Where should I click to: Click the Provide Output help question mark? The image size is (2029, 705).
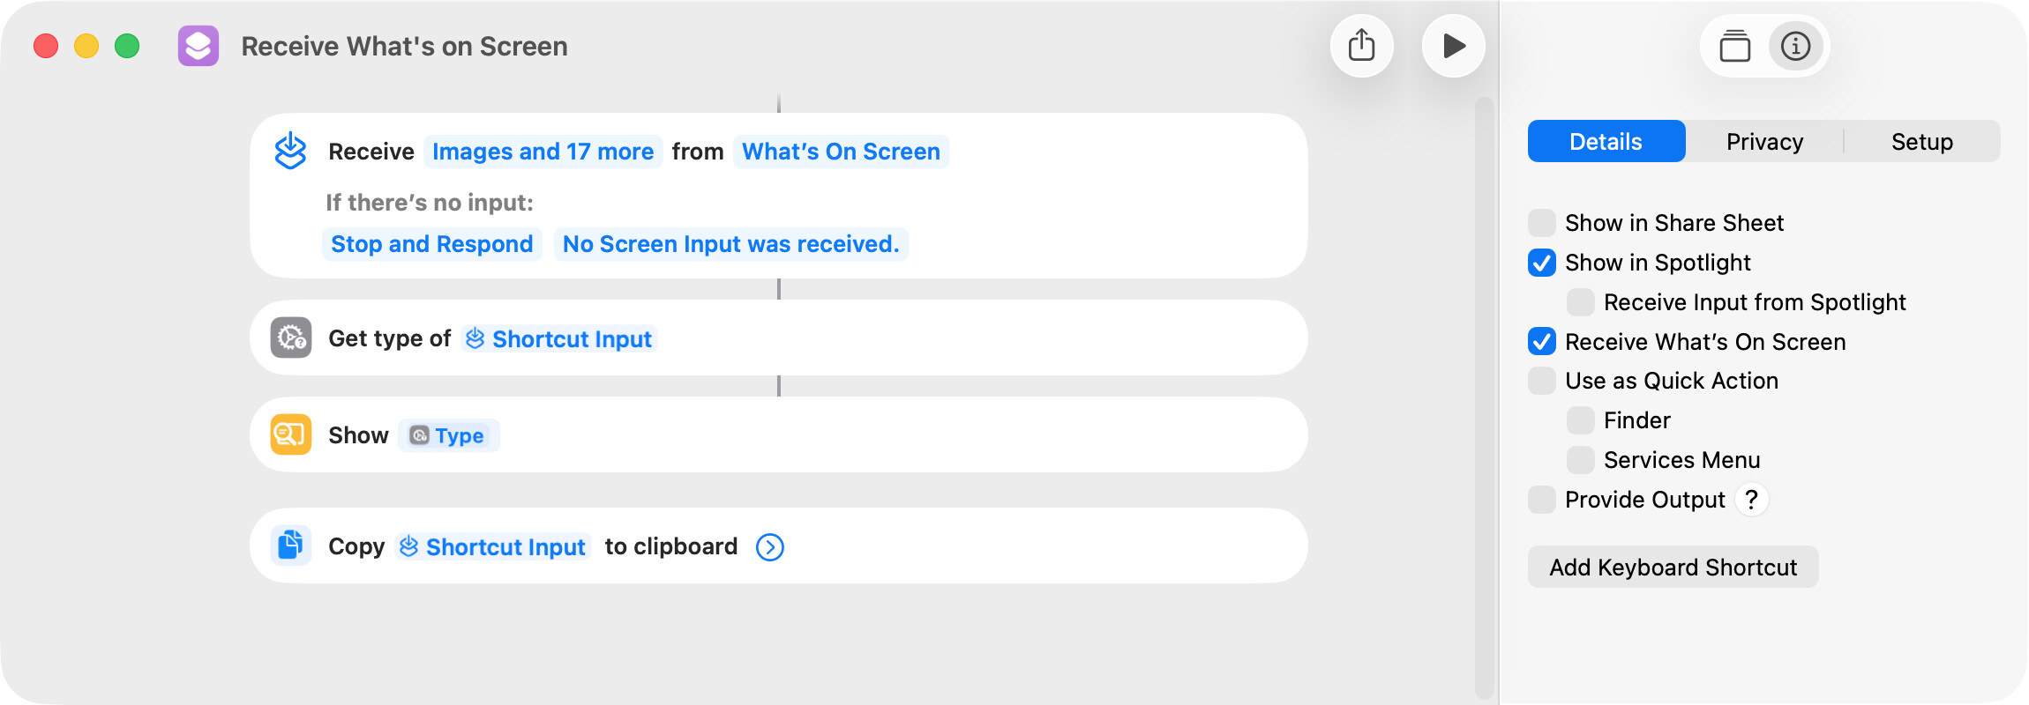(x=1751, y=500)
